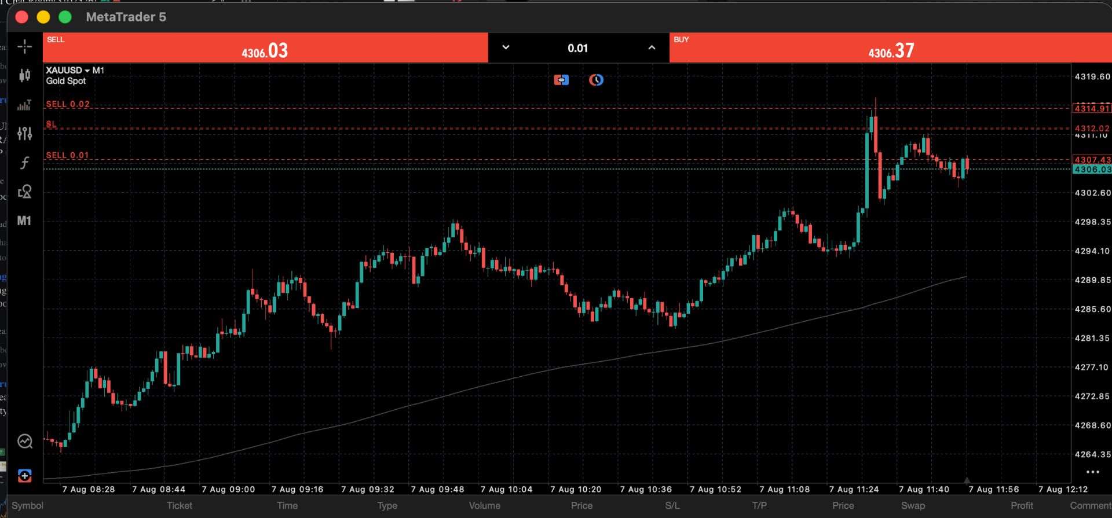1112x518 pixels.
Task: Toggle the blue-red one-click trading icon
Action: click(561, 80)
